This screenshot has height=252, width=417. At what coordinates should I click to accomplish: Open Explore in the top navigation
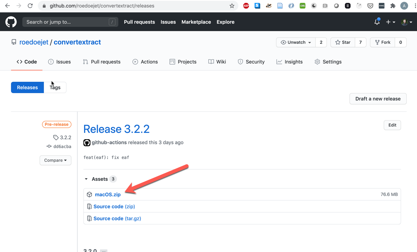tap(226, 22)
